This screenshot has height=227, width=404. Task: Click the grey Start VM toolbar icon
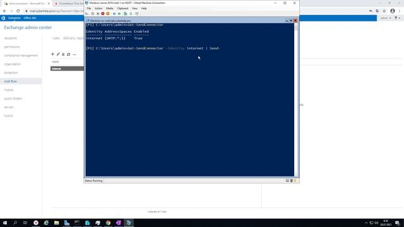(93, 14)
